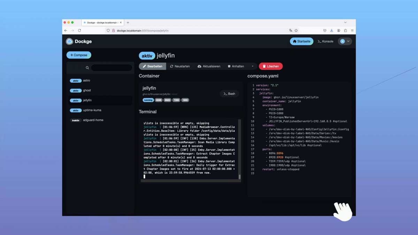Restart stack with Neustarten

(x=180, y=66)
